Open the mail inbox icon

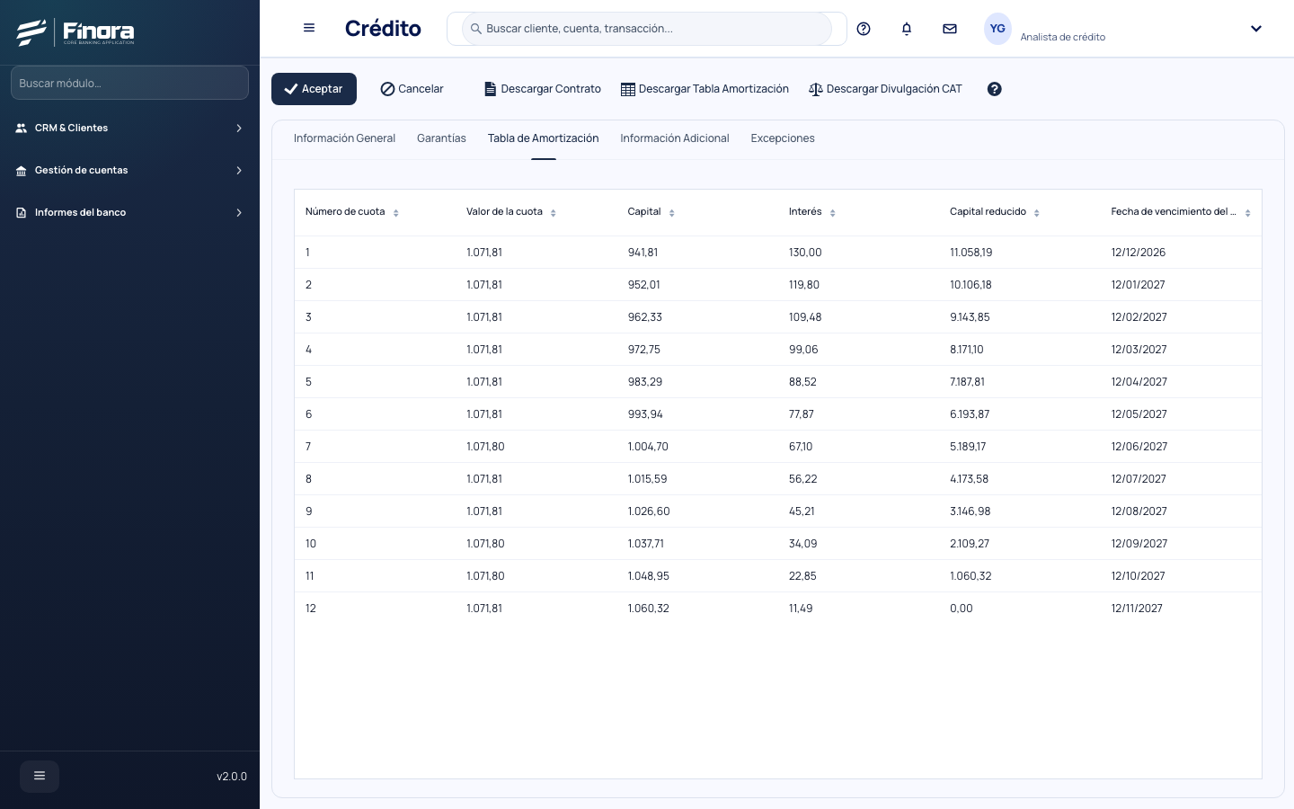(x=950, y=29)
